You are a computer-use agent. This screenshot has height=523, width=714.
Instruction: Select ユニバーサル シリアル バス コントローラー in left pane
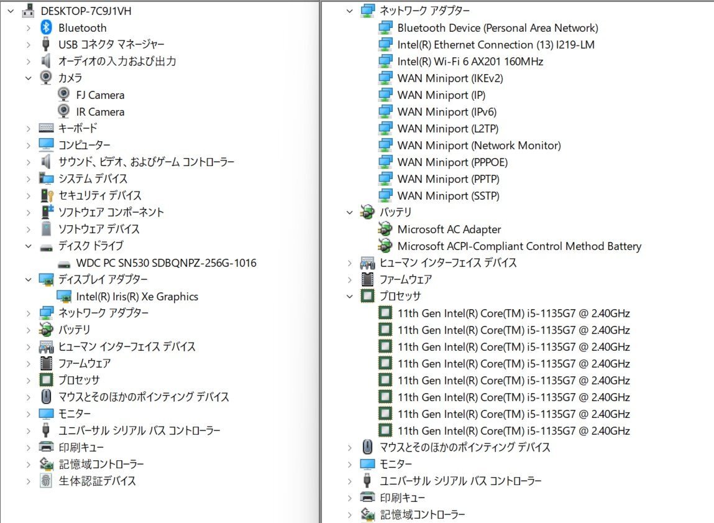click(x=139, y=430)
